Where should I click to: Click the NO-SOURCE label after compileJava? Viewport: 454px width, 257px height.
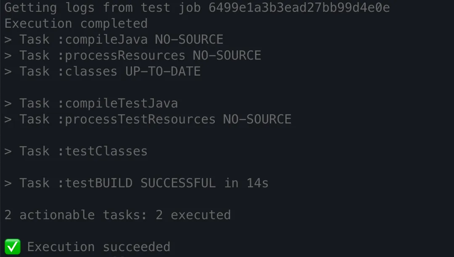(189, 39)
